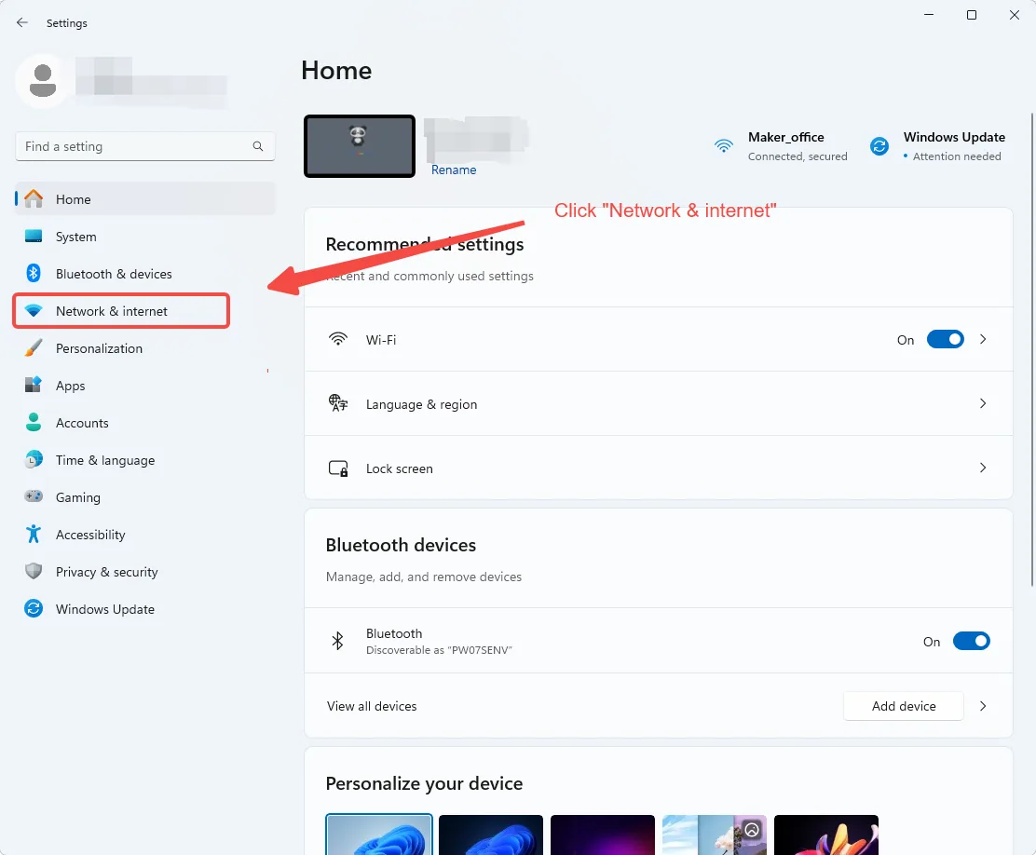Click the Wi-Fi icon beside Maker_office
1036x855 pixels.
coord(724,145)
